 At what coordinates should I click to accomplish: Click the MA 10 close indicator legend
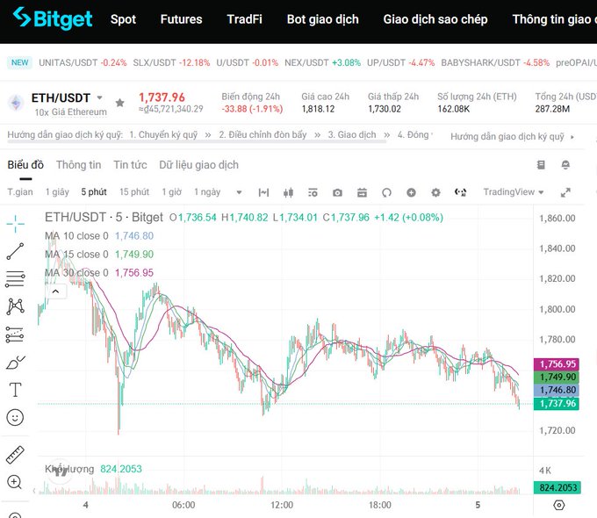click(99, 236)
